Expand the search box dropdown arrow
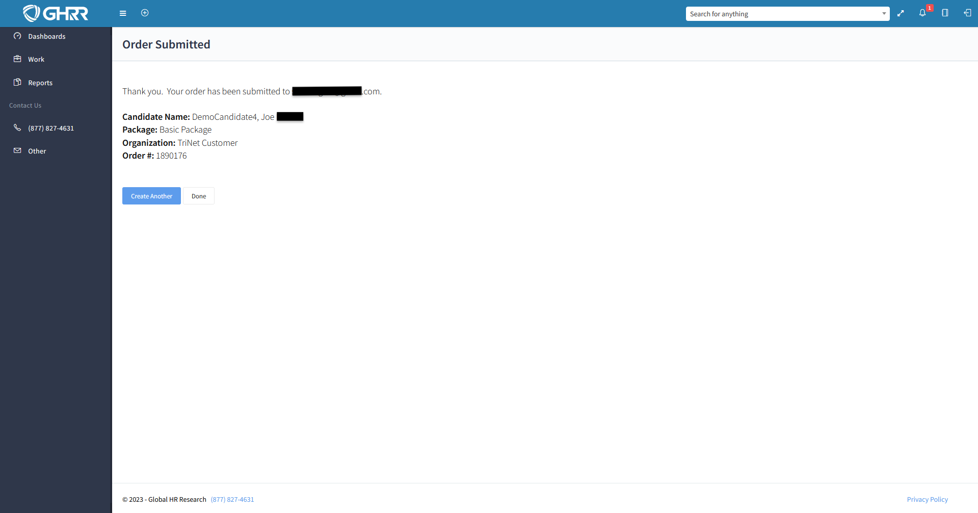The image size is (978, 513). click(884, 14)
